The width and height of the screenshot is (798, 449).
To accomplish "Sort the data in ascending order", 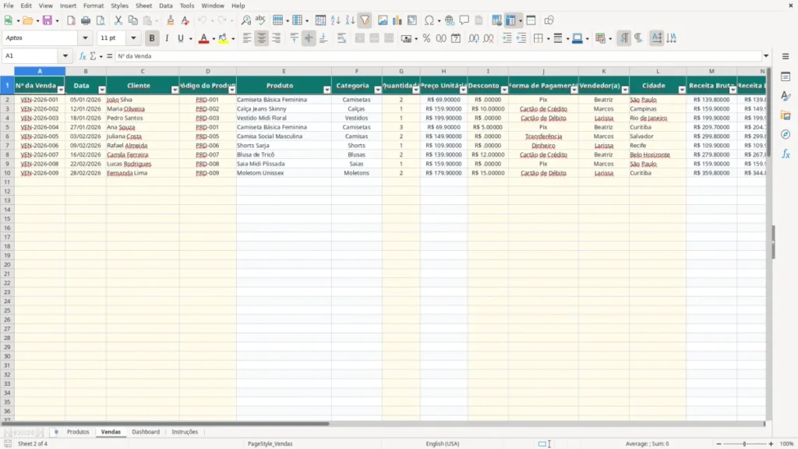I will [x=335, y=20].
